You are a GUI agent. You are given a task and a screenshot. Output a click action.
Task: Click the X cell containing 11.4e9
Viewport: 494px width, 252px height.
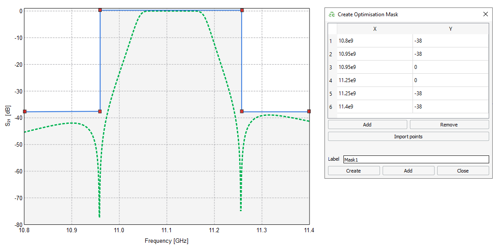pyautogui.click(x=375, y=107)
